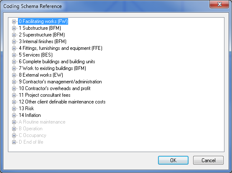Select 3 Internal finishes (BFM) item
Image resolution: width=232 pixels, height=173 pixels.
pyautogui.click(x=43, y=41)
